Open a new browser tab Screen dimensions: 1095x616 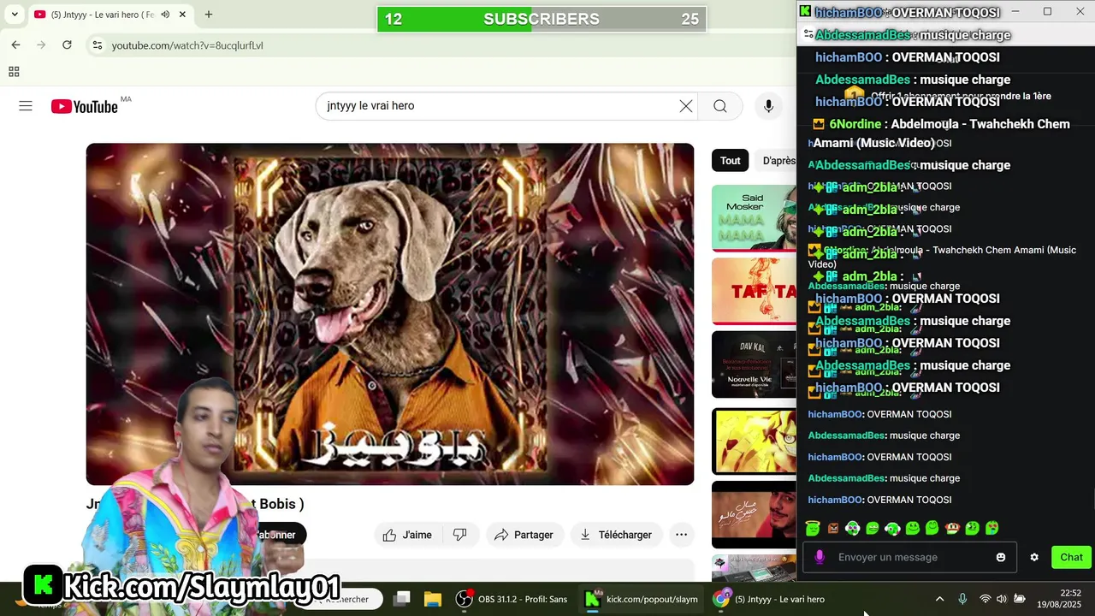(x=209, y=15)
